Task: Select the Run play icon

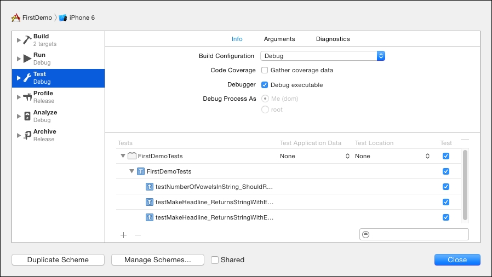Action: [27, 59]
